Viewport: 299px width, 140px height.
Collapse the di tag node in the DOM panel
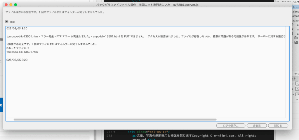pos(293,94)
